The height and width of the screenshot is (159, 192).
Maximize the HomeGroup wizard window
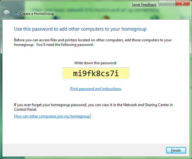click(171, 3)
